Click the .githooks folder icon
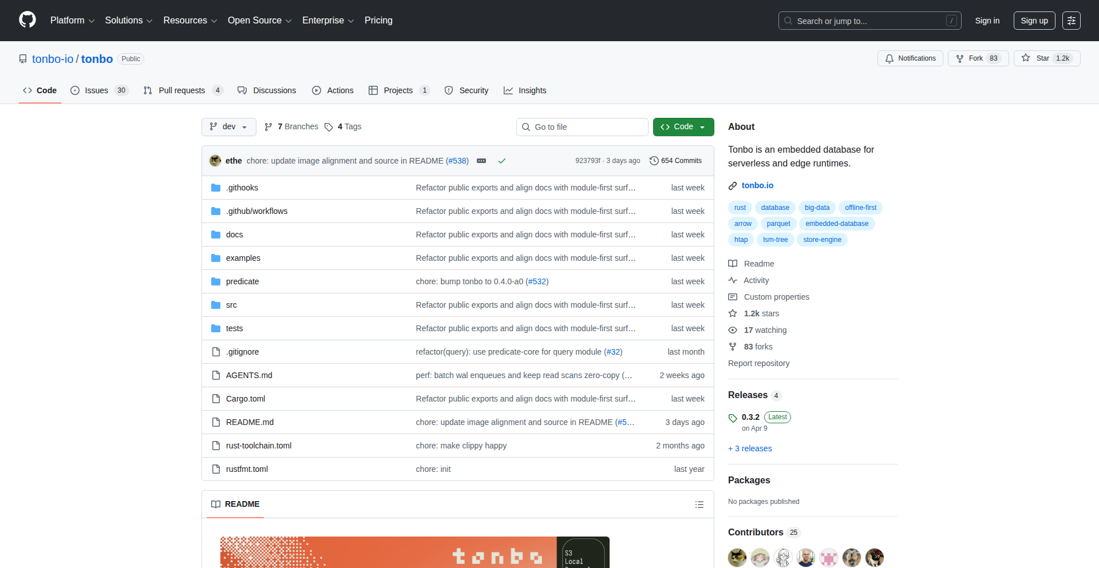Screen dimensions: 1099x568 pyautogui.click(x=216, y=188)
